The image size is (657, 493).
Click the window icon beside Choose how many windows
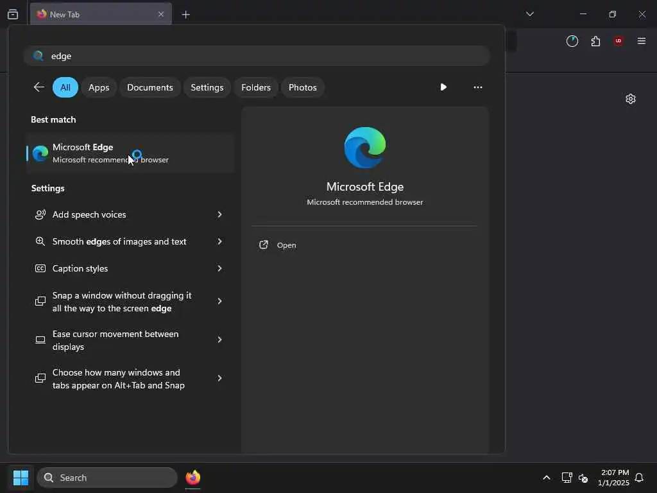(40, 378)
